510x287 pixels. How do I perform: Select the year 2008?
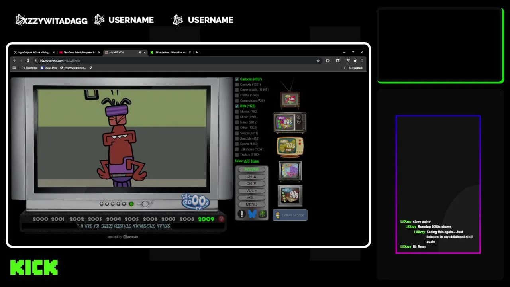(x=187, y=219)
